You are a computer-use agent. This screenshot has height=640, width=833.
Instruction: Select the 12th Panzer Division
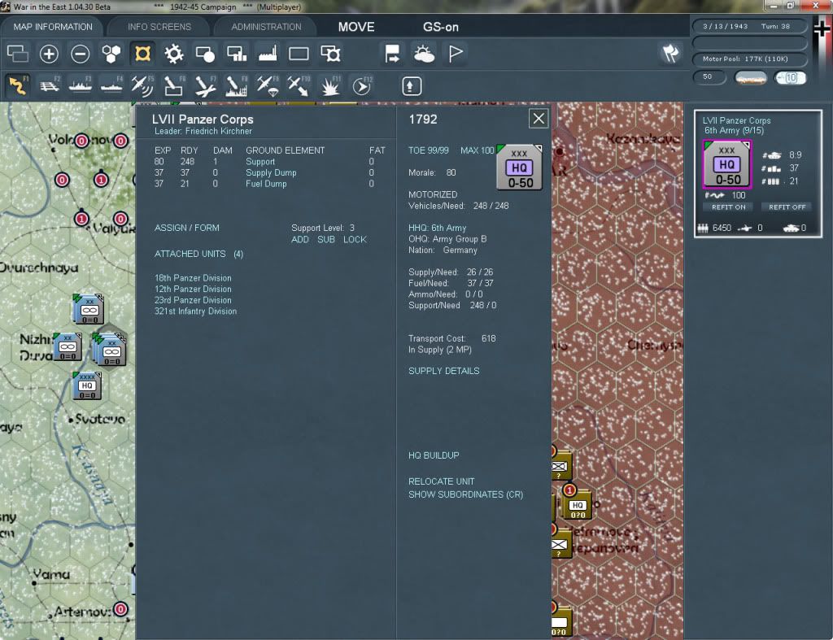(x=193, y=289)
